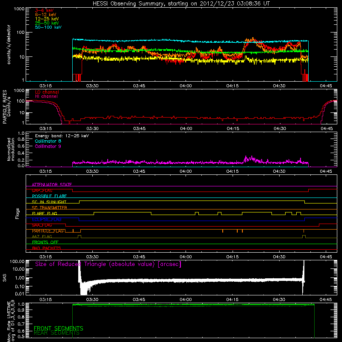Image resolution: width=342 pixels, height=342 pixels.
Task: Select the Collimator 8 legend label
Action: (48, 141)
